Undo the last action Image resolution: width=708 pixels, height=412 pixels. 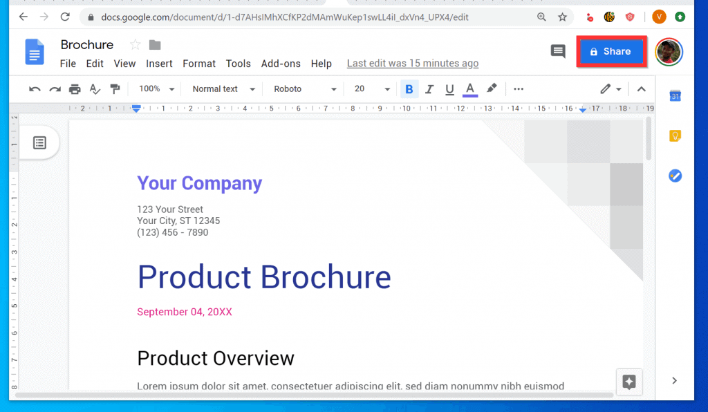point(35,89)
